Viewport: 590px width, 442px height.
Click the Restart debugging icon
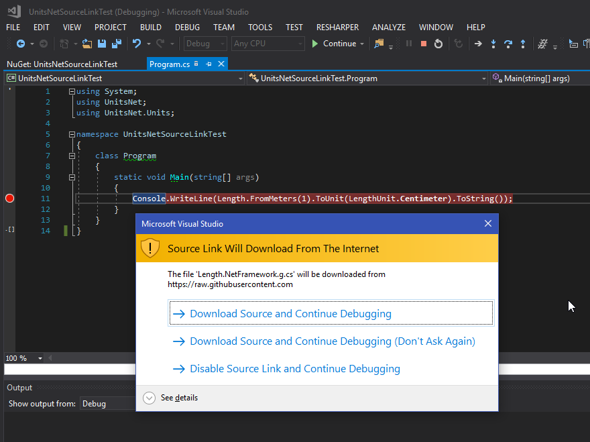pyautogui.click(x=438, y=44)
